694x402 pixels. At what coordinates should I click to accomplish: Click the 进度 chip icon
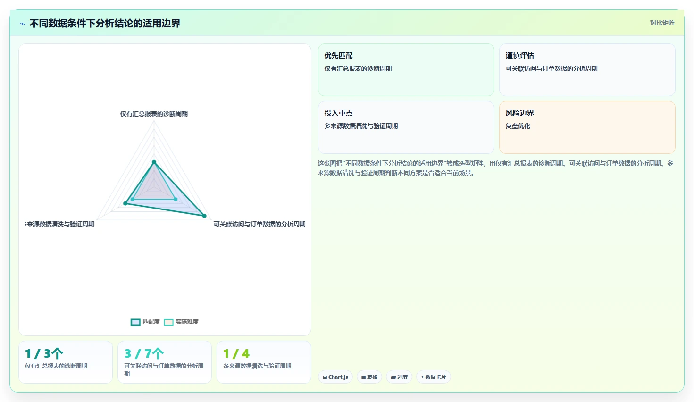point(393,377)
